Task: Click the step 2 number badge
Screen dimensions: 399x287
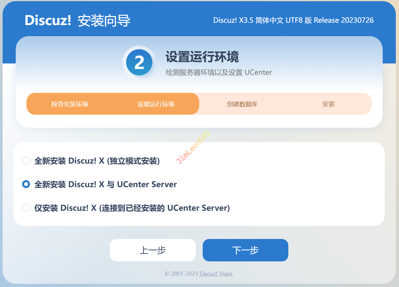Action: point(139,62)
